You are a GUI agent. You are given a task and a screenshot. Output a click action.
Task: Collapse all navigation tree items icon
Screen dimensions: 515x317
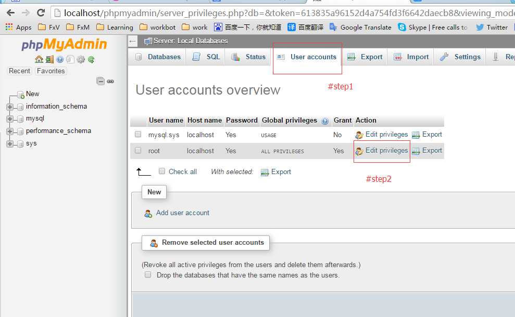(x=100, y=81)
